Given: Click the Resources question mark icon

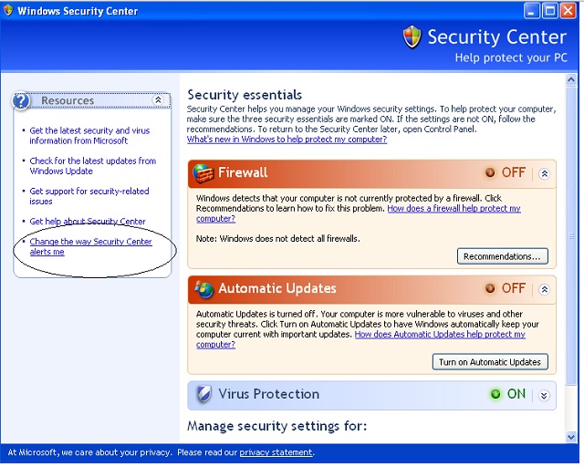Looking at the screenshot, I should [24, 101].
